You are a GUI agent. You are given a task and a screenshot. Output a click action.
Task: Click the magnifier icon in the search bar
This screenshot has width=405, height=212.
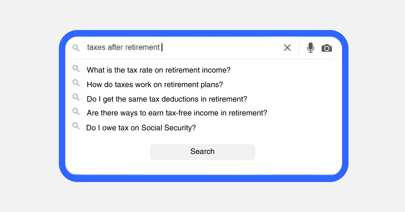coord(76,48)
